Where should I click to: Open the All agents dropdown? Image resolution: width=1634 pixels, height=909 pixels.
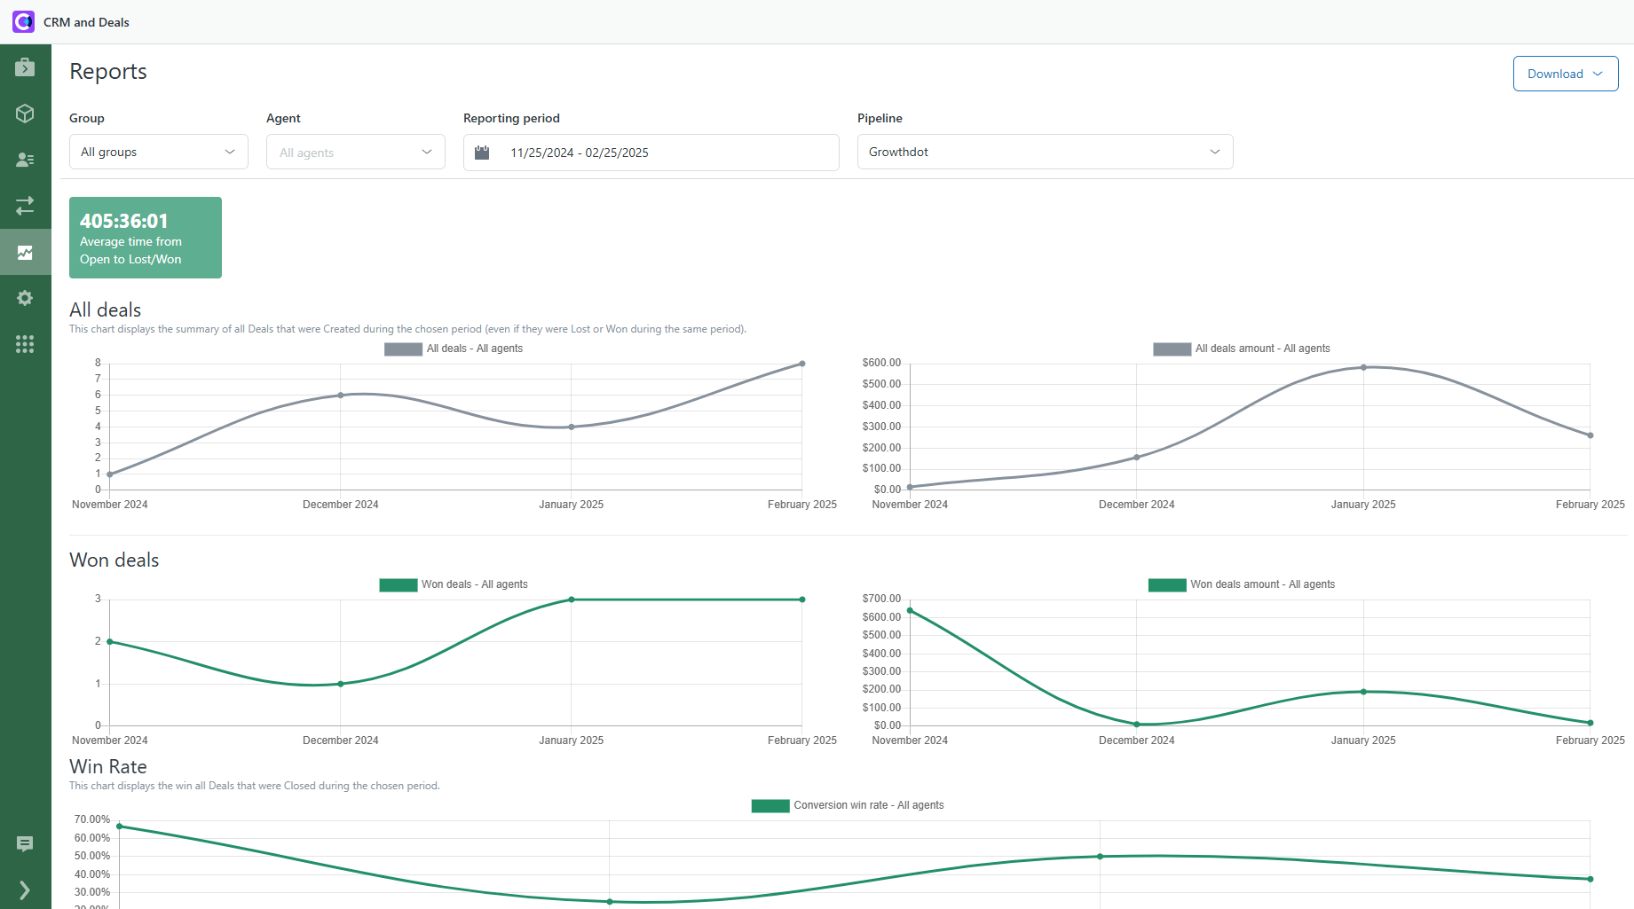(355, 152)
